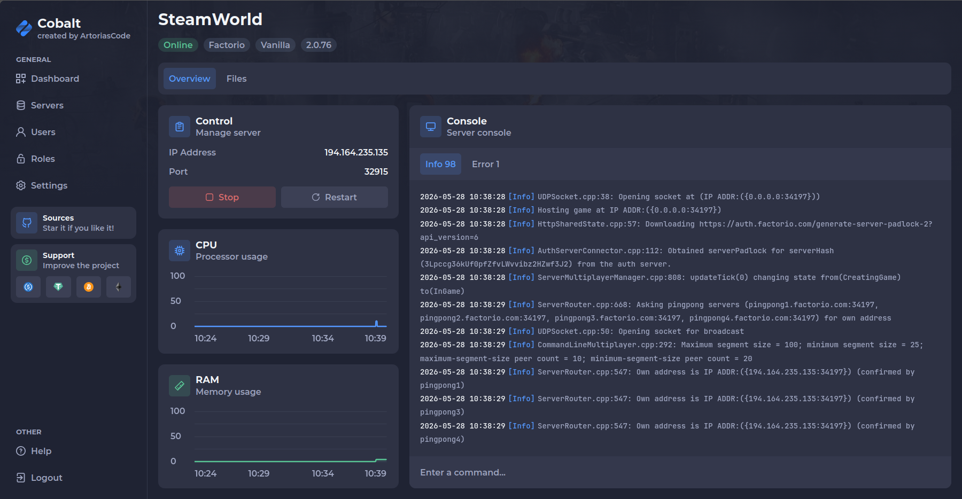Screen dimensions: 962x499
Task: Click log line 'HttpSharedState.cpp:57: Downloading'
Action: [676, 230]
